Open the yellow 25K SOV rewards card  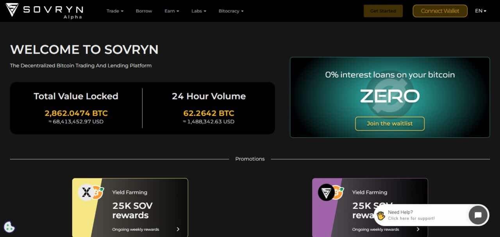tap(130, 208)
